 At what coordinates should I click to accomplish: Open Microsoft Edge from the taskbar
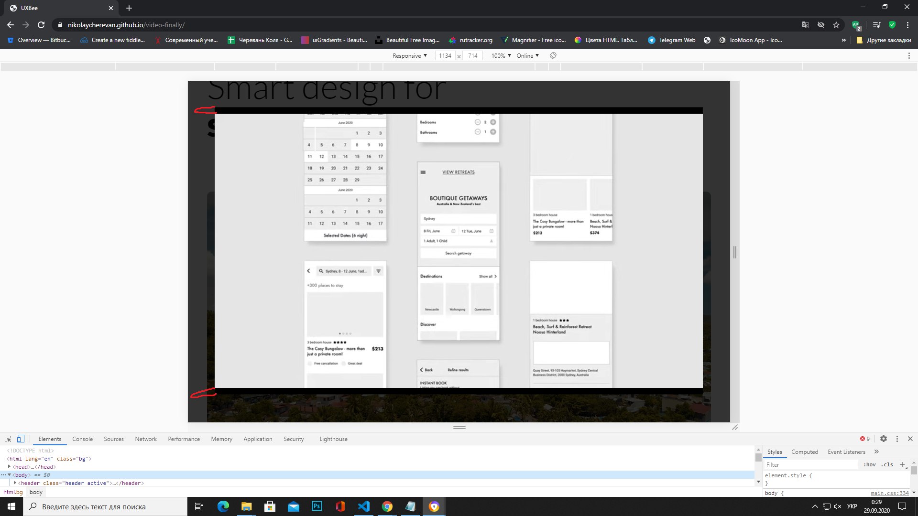click(223, 506)
